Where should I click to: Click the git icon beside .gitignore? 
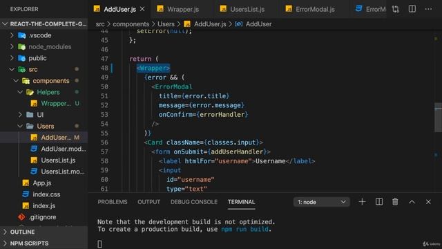pos(21,216)
